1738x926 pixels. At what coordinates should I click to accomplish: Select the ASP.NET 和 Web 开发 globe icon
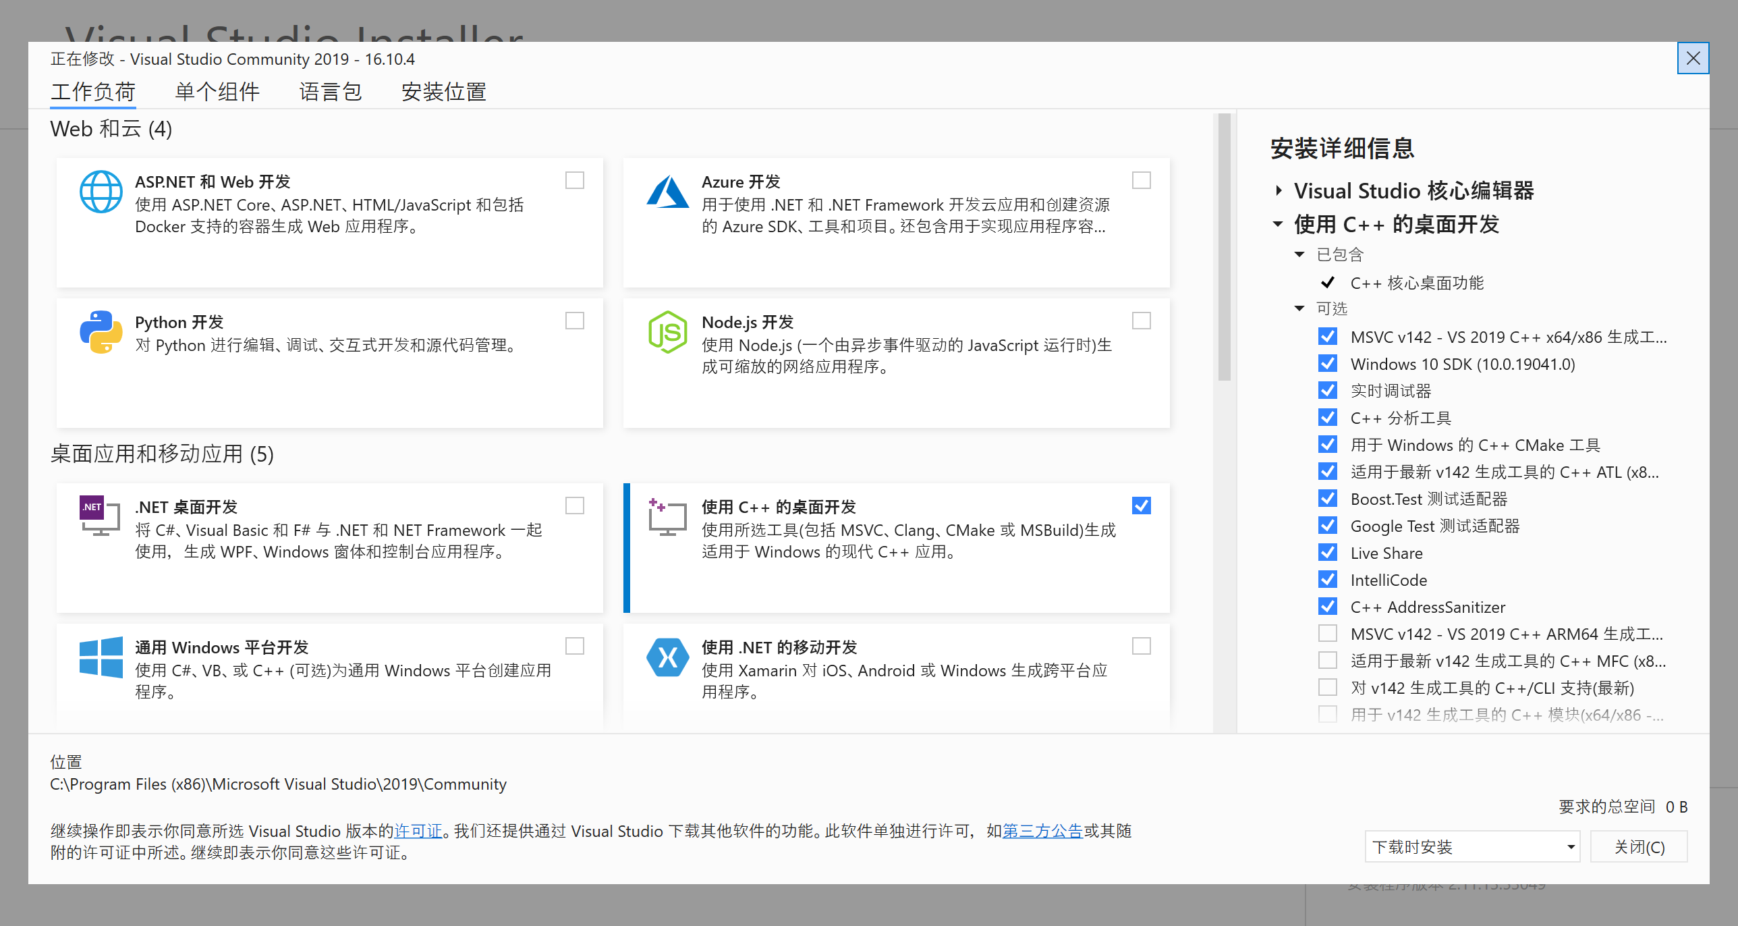100,192
